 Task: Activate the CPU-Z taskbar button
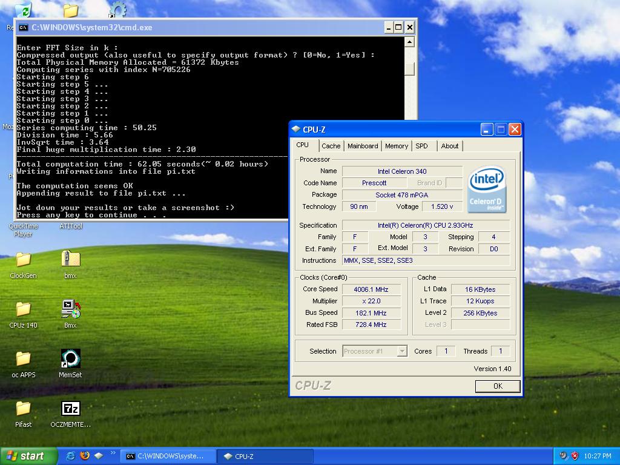pos(265,456)
